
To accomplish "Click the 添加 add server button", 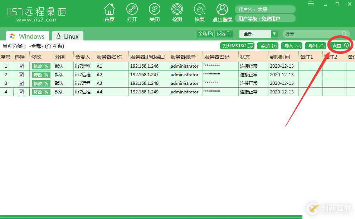I will [x=268, y=45].
